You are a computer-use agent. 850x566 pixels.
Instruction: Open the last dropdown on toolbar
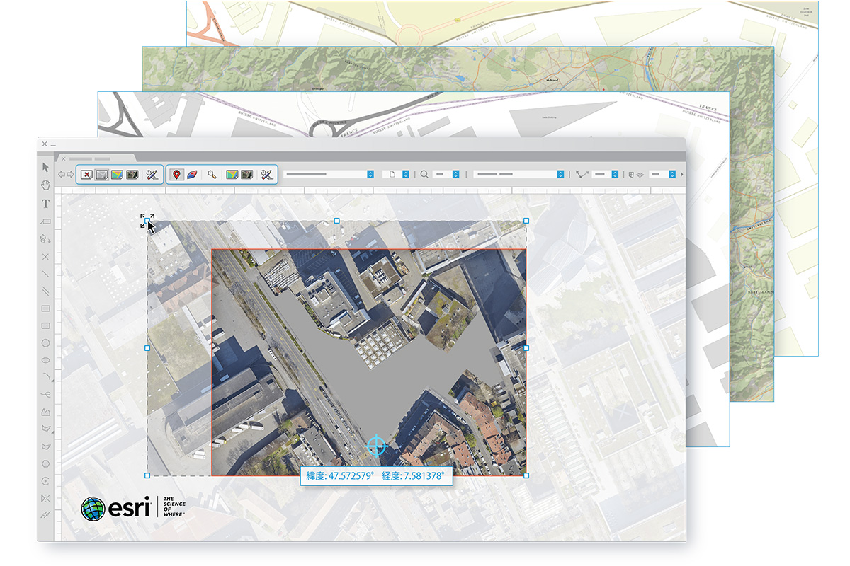pos(664,174)
